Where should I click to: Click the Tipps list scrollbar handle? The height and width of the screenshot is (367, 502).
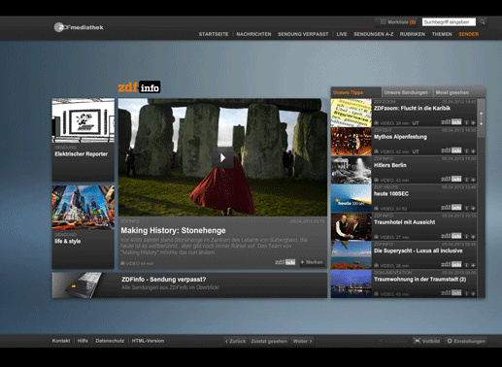482,118
